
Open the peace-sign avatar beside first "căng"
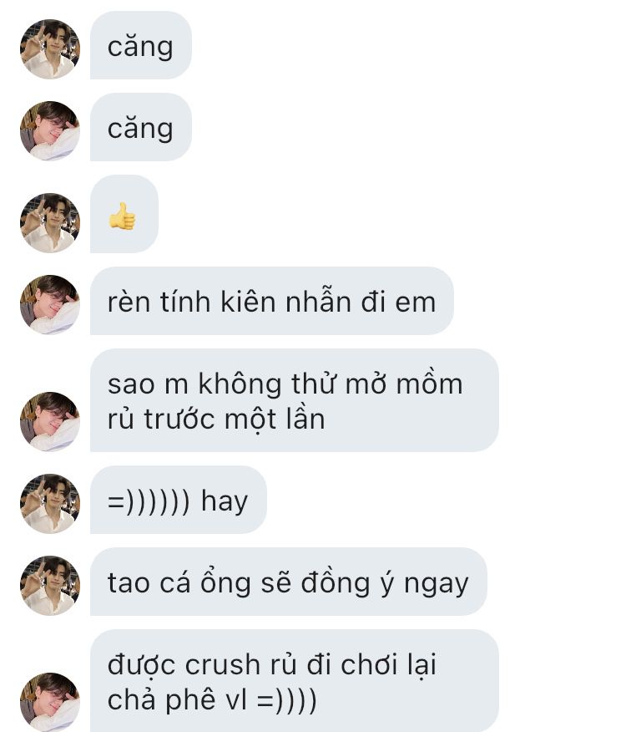(50, 49)
